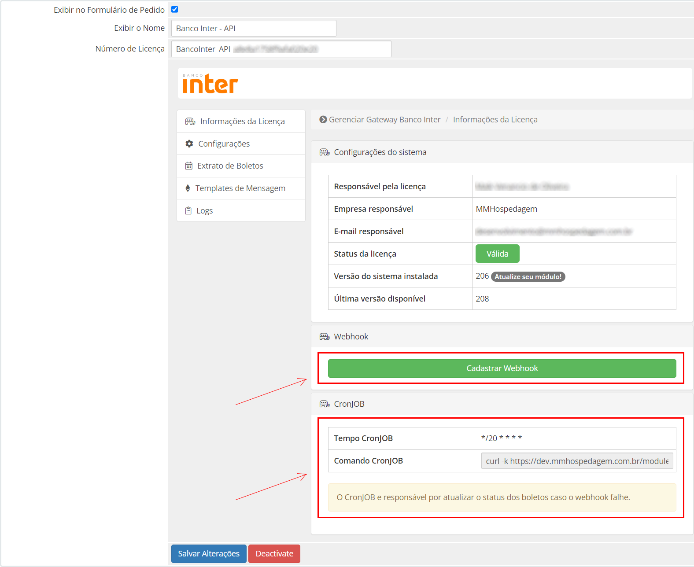The width and height of the screenshot is (694, 567).
Task: Click the Banco Inter logo
Action: coord(210,84)
